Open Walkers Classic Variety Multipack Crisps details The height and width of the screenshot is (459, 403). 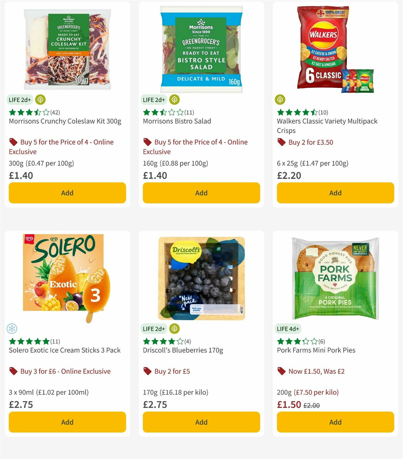pyautogui.click(x=327, y=126)
